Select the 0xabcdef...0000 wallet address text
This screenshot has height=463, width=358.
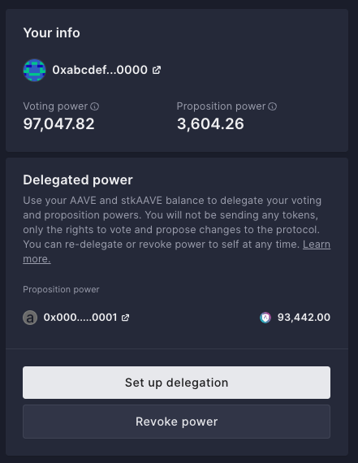click(100, 70)
